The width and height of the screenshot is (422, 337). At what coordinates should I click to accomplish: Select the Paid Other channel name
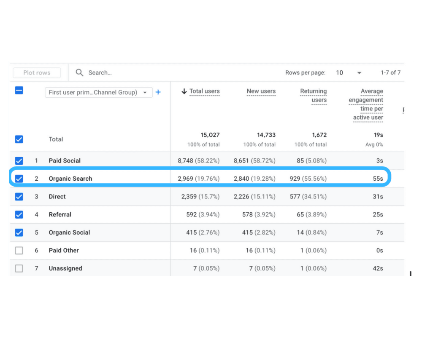64,251
